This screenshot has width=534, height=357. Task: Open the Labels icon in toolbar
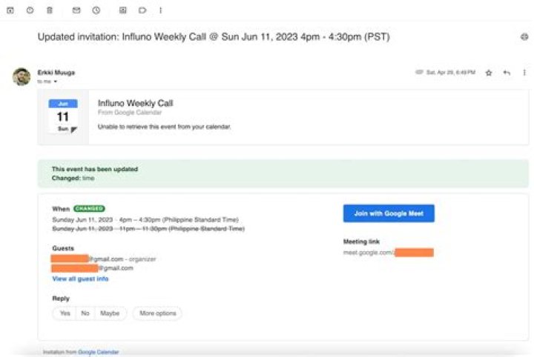tap(142, 10)
